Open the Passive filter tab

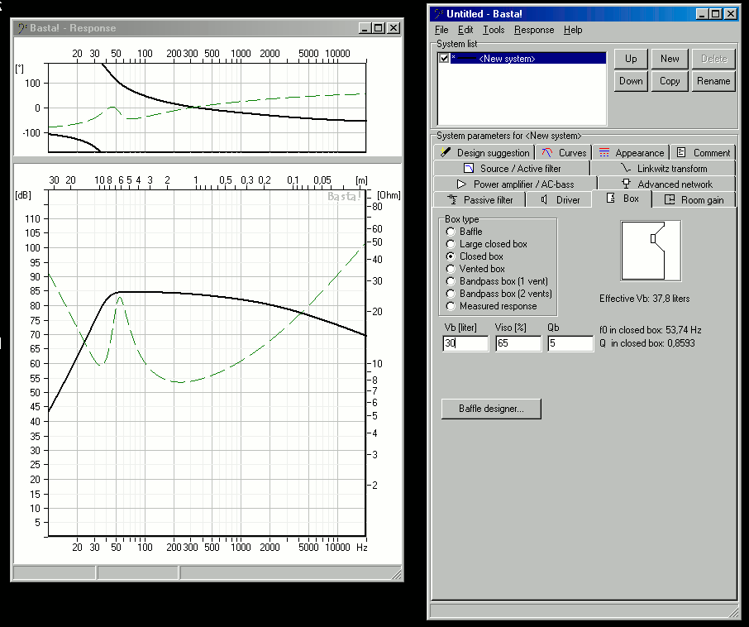(480, 199)
